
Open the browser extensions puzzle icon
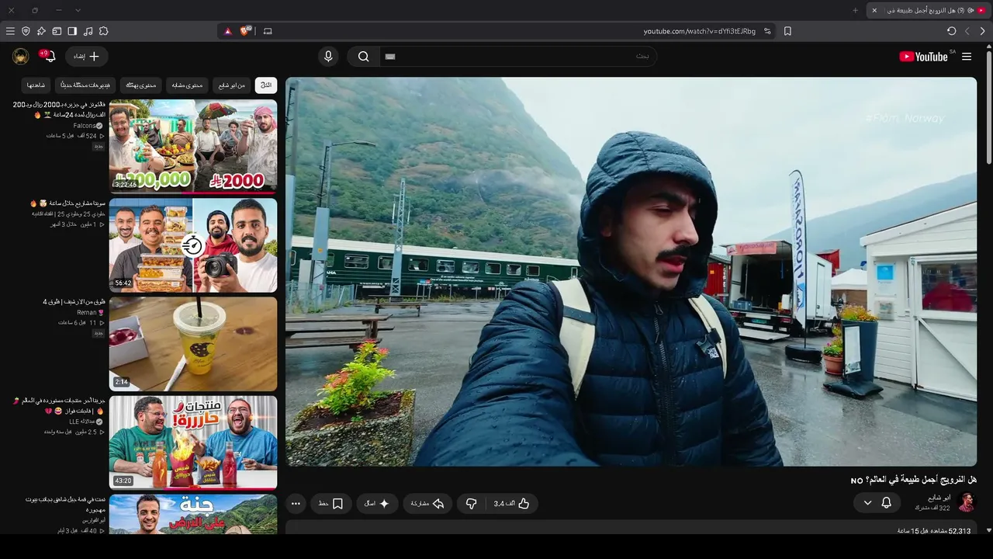click(x=103, y=31)
